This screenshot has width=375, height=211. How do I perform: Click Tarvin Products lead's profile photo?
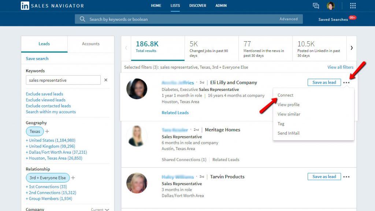tap(137, 183)
